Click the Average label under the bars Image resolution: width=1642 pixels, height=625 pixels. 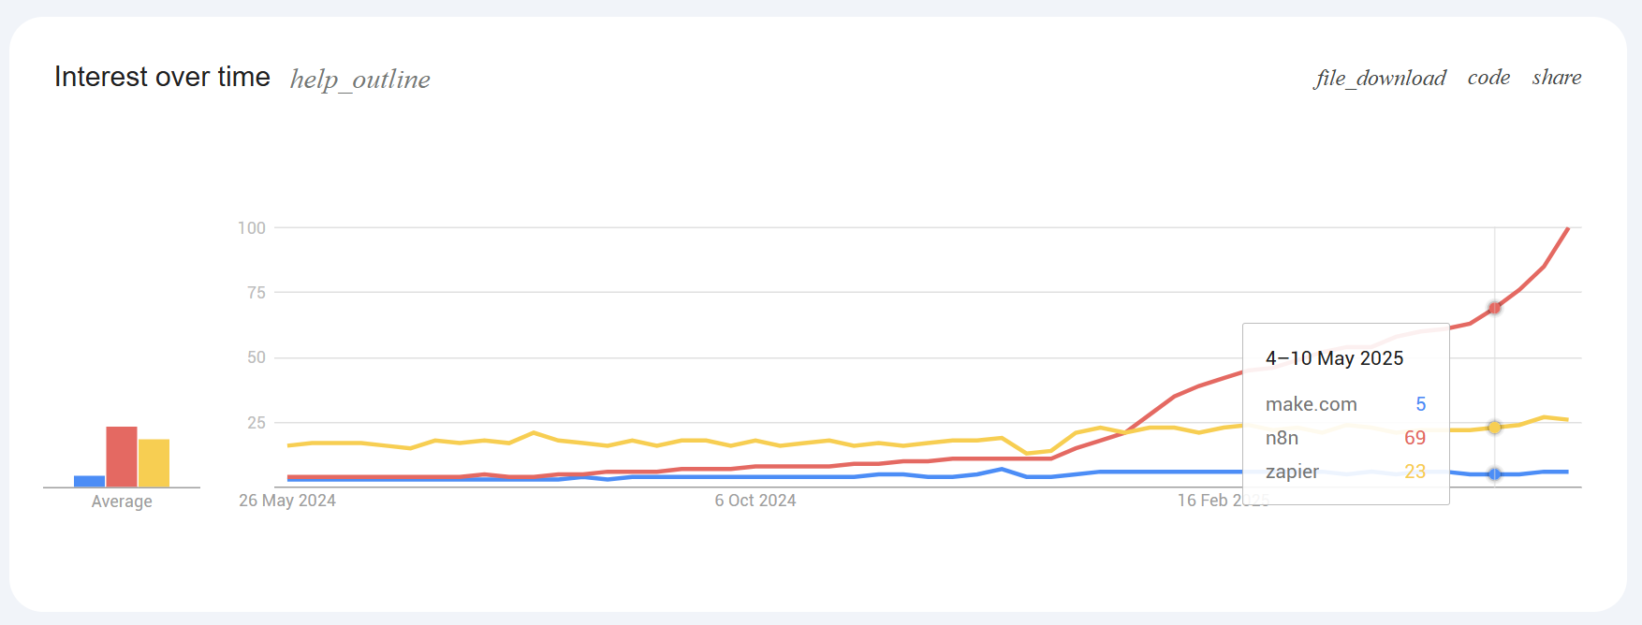pyautogui.click(x=122, y=501)
